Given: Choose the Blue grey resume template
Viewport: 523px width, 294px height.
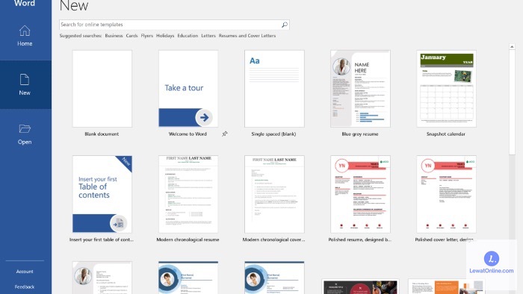Looking at the screenshot, I should tap(360, 89).
